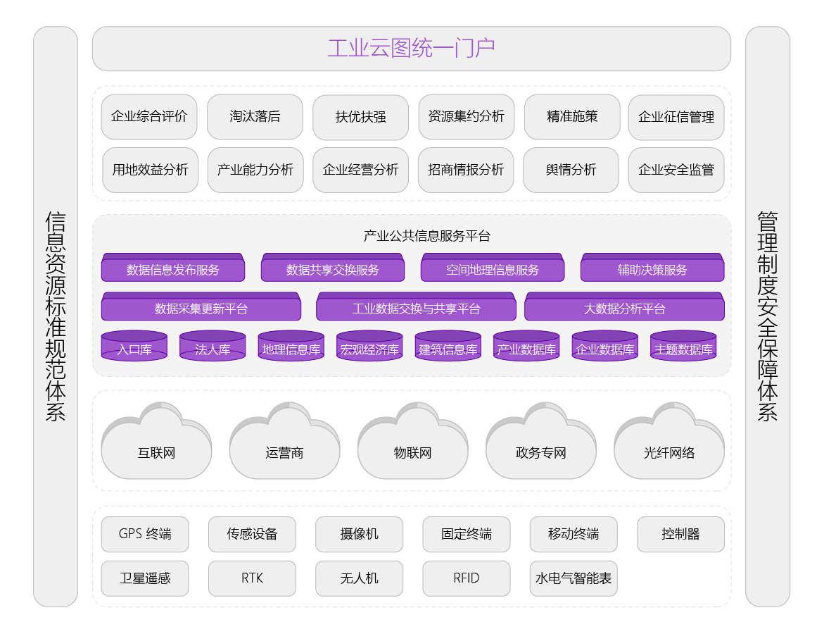Select the 企业经营分析 box

(x=360, y=170)
